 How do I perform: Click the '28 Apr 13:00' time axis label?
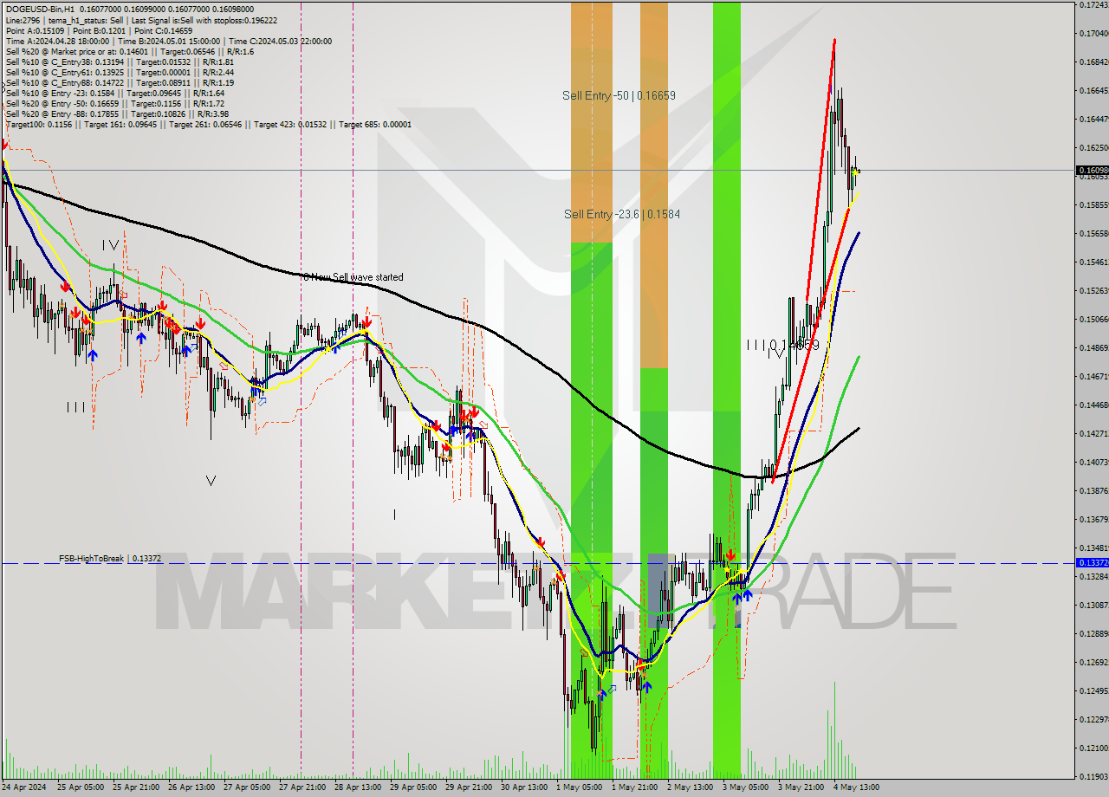(357, 787)
